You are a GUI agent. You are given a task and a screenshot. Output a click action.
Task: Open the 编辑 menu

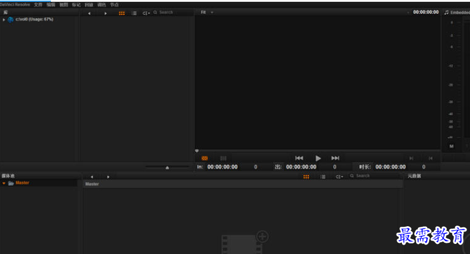51,5
